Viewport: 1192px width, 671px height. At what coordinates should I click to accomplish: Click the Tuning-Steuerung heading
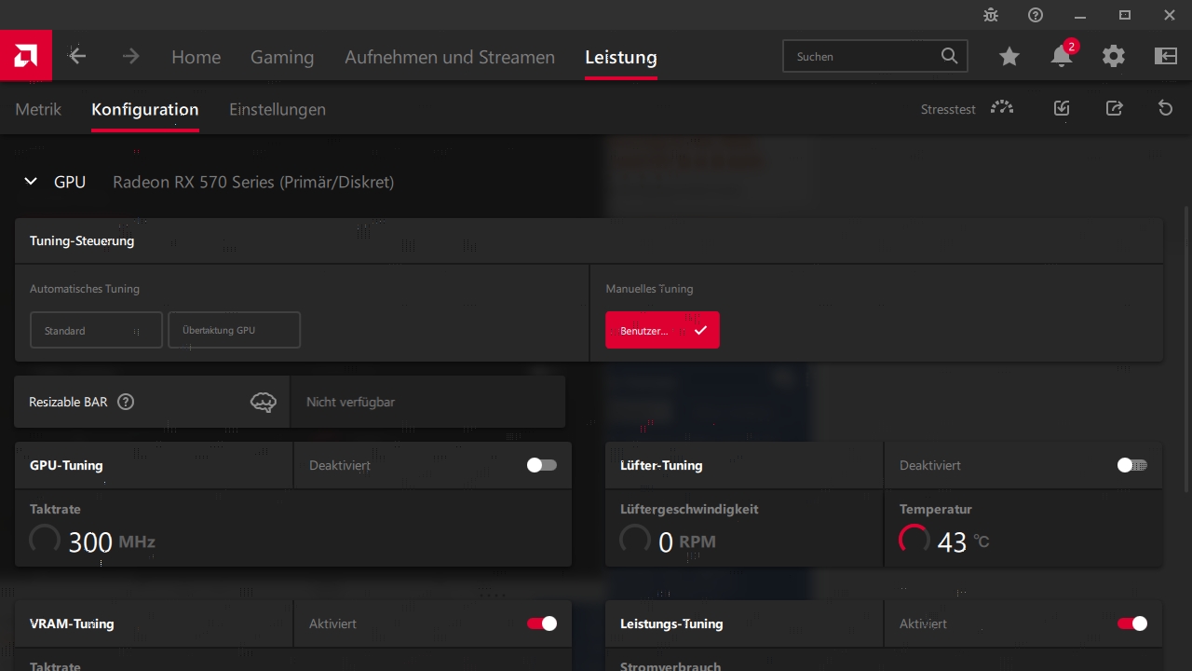82,240
